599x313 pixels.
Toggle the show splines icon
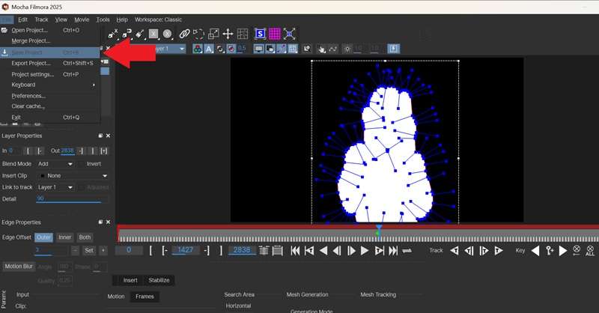(x=282, y=49)
